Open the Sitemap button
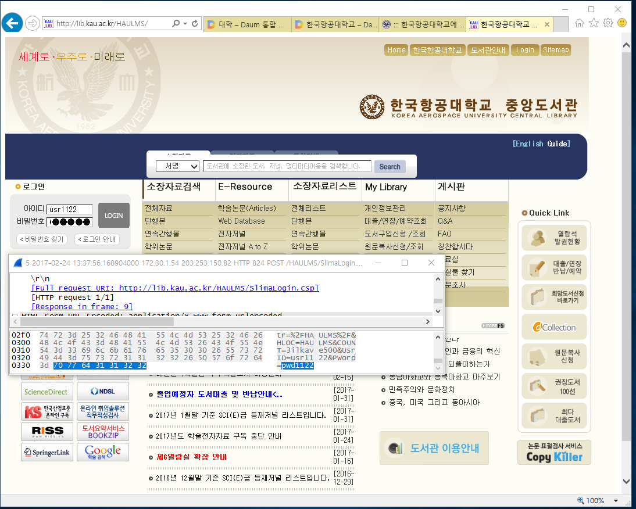Viewport: 636px width, 509px height. tap(556, 50)
